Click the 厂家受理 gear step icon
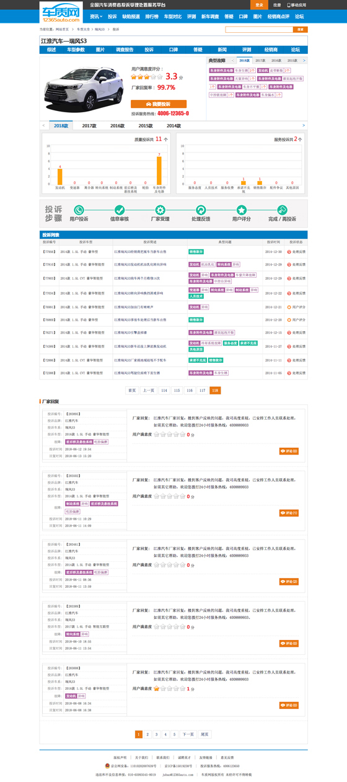347x782 pixels. click(x=160, y=210)
